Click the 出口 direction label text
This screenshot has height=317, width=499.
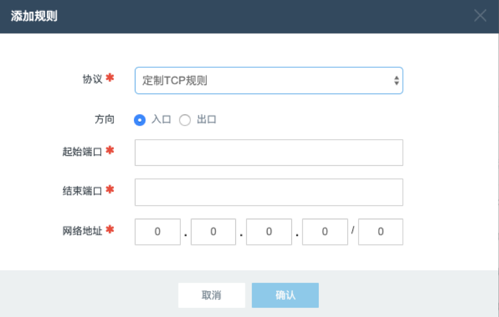(x=207, y=119)
